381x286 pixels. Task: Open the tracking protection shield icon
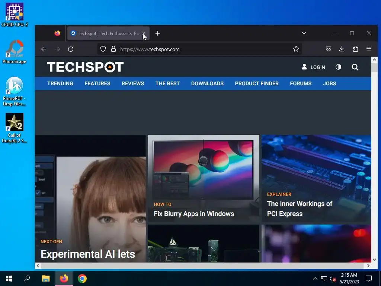point(103,49)
